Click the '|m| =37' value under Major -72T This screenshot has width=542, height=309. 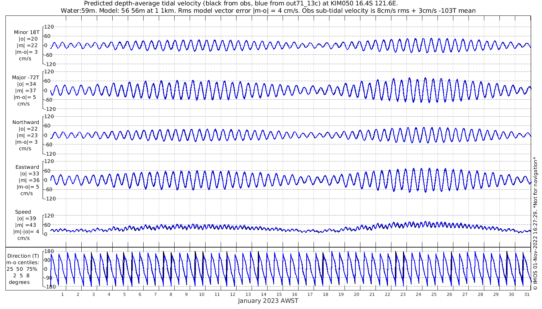[x=27, y=91]
